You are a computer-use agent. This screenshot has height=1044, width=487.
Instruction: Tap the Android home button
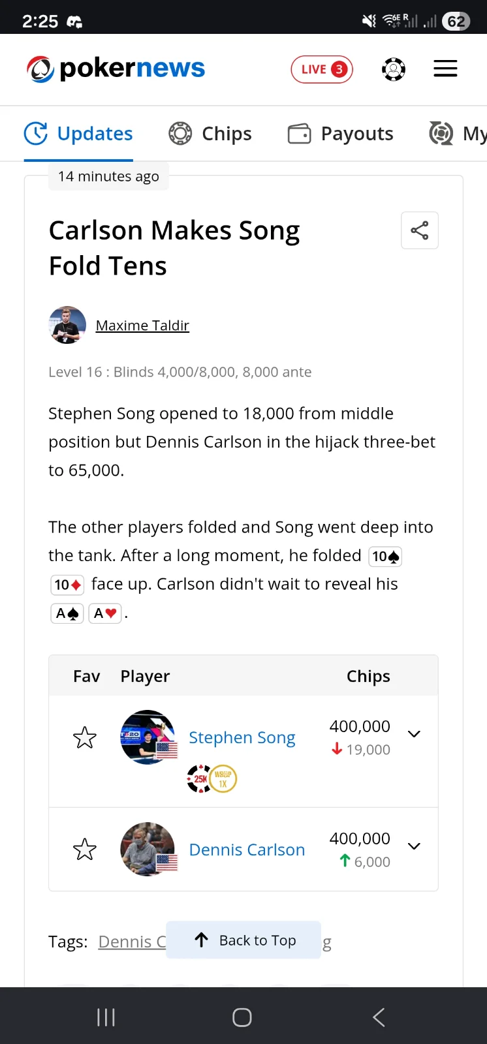[242, 1017]
